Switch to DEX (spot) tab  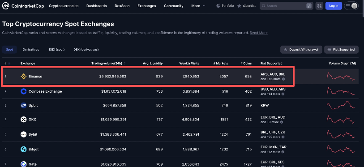(x=57, y=49)
